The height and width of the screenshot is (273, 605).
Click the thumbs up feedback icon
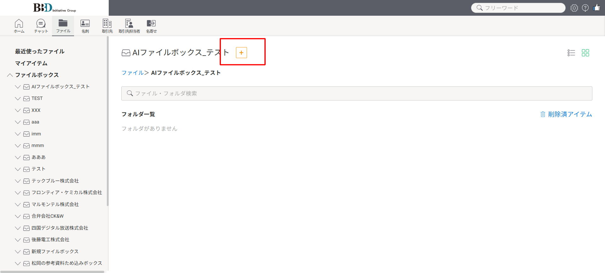[x=596, y=8]
